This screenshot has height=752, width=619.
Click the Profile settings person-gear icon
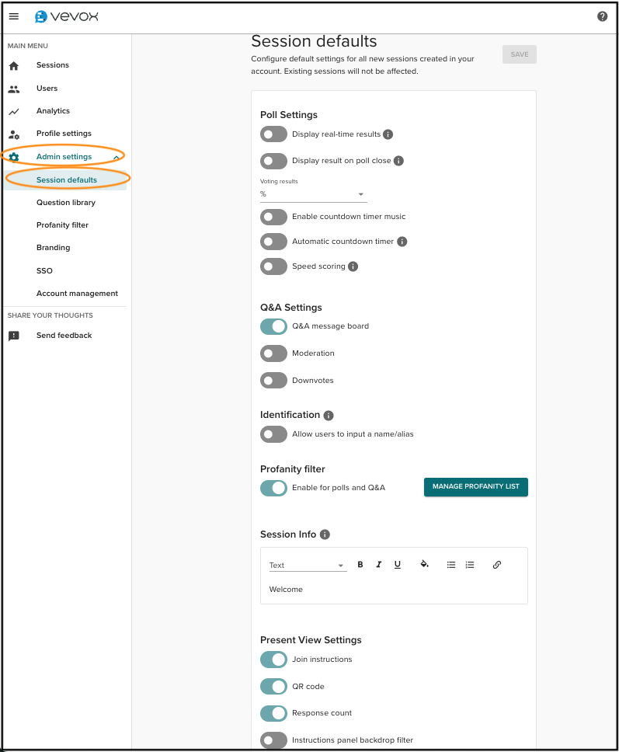pos(14,134)
